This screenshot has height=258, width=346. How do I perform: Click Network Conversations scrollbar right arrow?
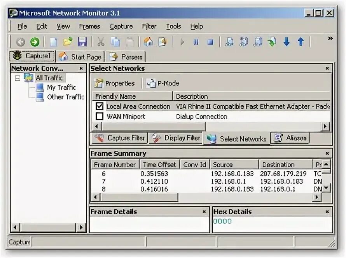(x=81, y=227)
